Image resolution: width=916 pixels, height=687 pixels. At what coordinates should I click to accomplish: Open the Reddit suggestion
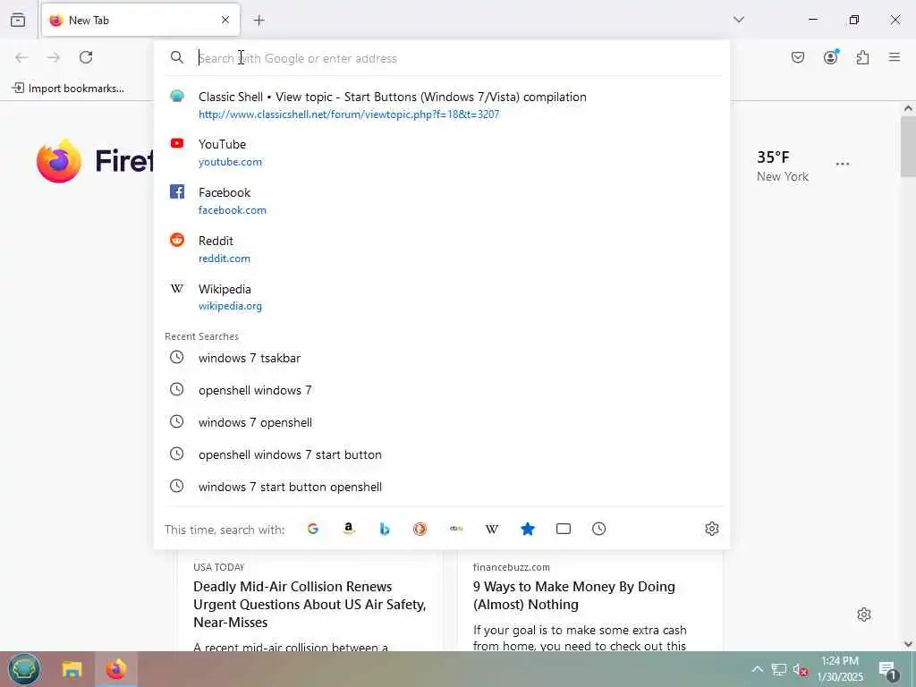coord(442,249)
